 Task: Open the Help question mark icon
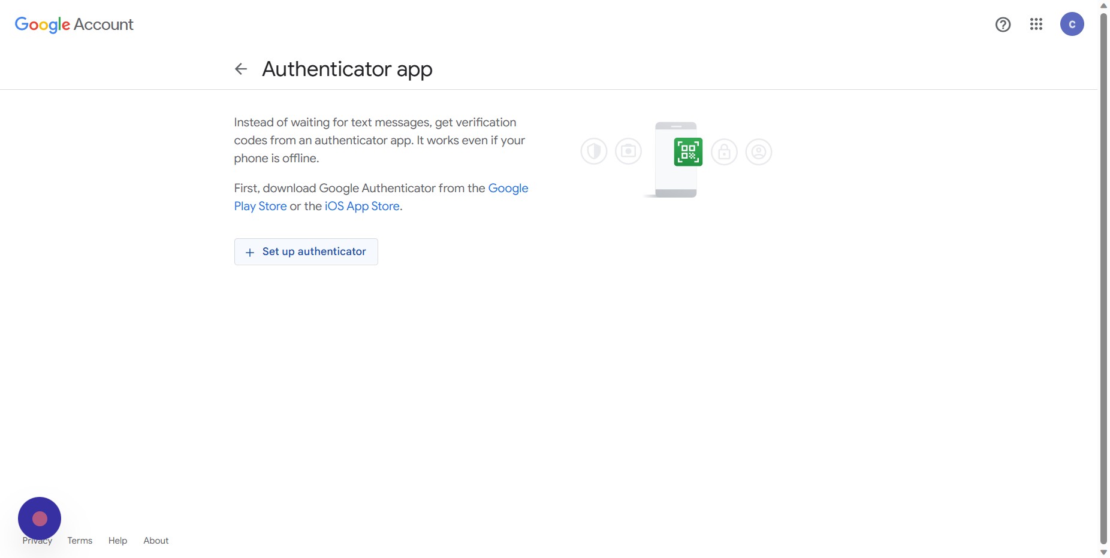pyautogui.click(x=1003, y=25)
